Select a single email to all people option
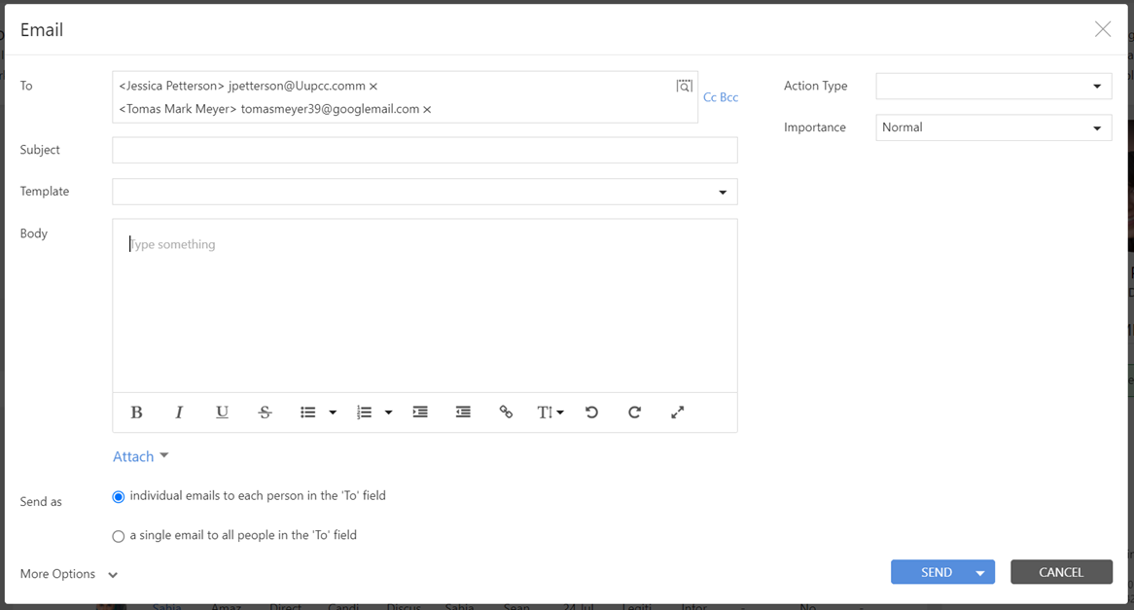 (x=119, y=536)
